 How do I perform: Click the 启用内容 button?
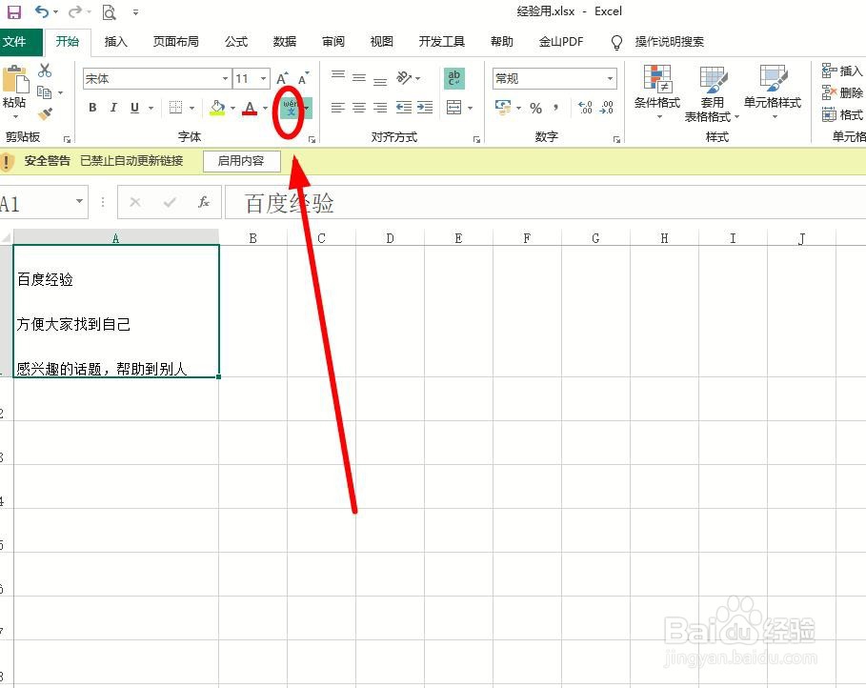pos(241,161)
